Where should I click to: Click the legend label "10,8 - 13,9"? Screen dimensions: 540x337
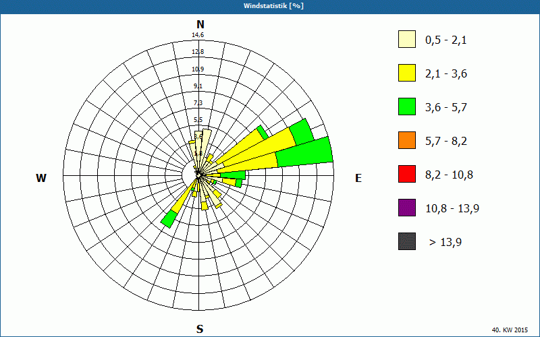[x=452, y=209]
